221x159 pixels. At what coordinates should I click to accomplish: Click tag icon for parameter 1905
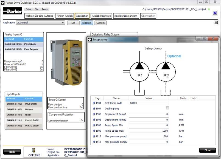(94, 114)
